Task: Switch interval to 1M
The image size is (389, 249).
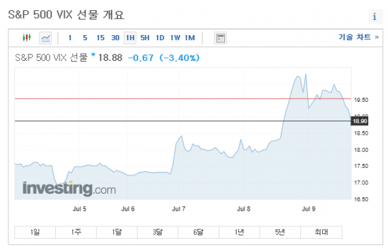Action: pos(190,38)
